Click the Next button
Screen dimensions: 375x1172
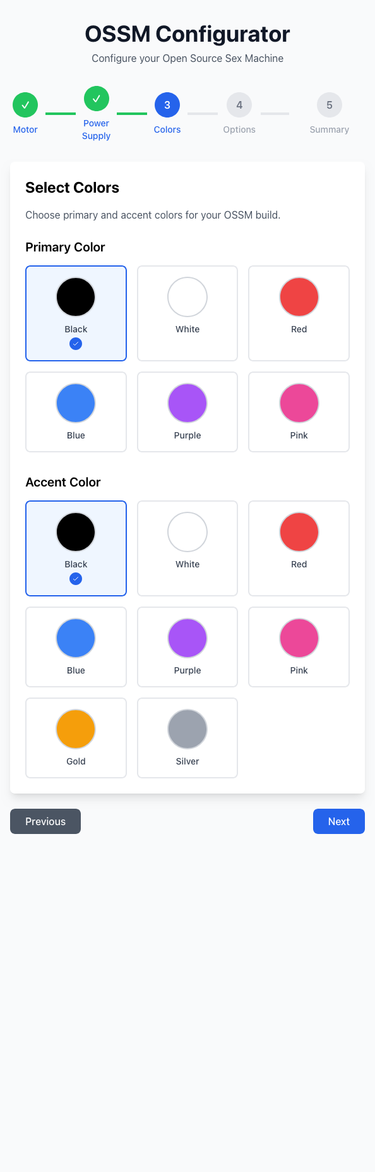coord(338,821)
